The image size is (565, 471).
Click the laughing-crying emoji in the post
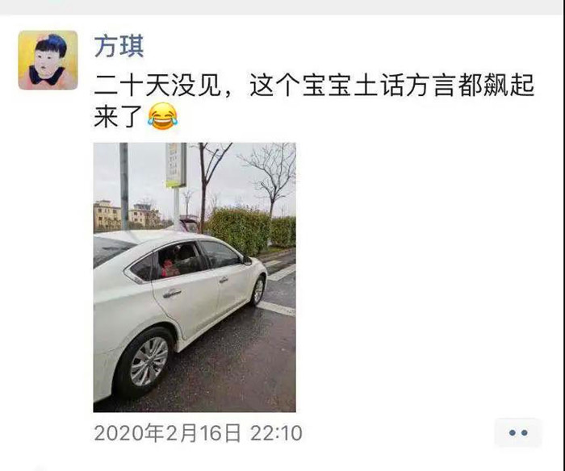click(162, 116)
